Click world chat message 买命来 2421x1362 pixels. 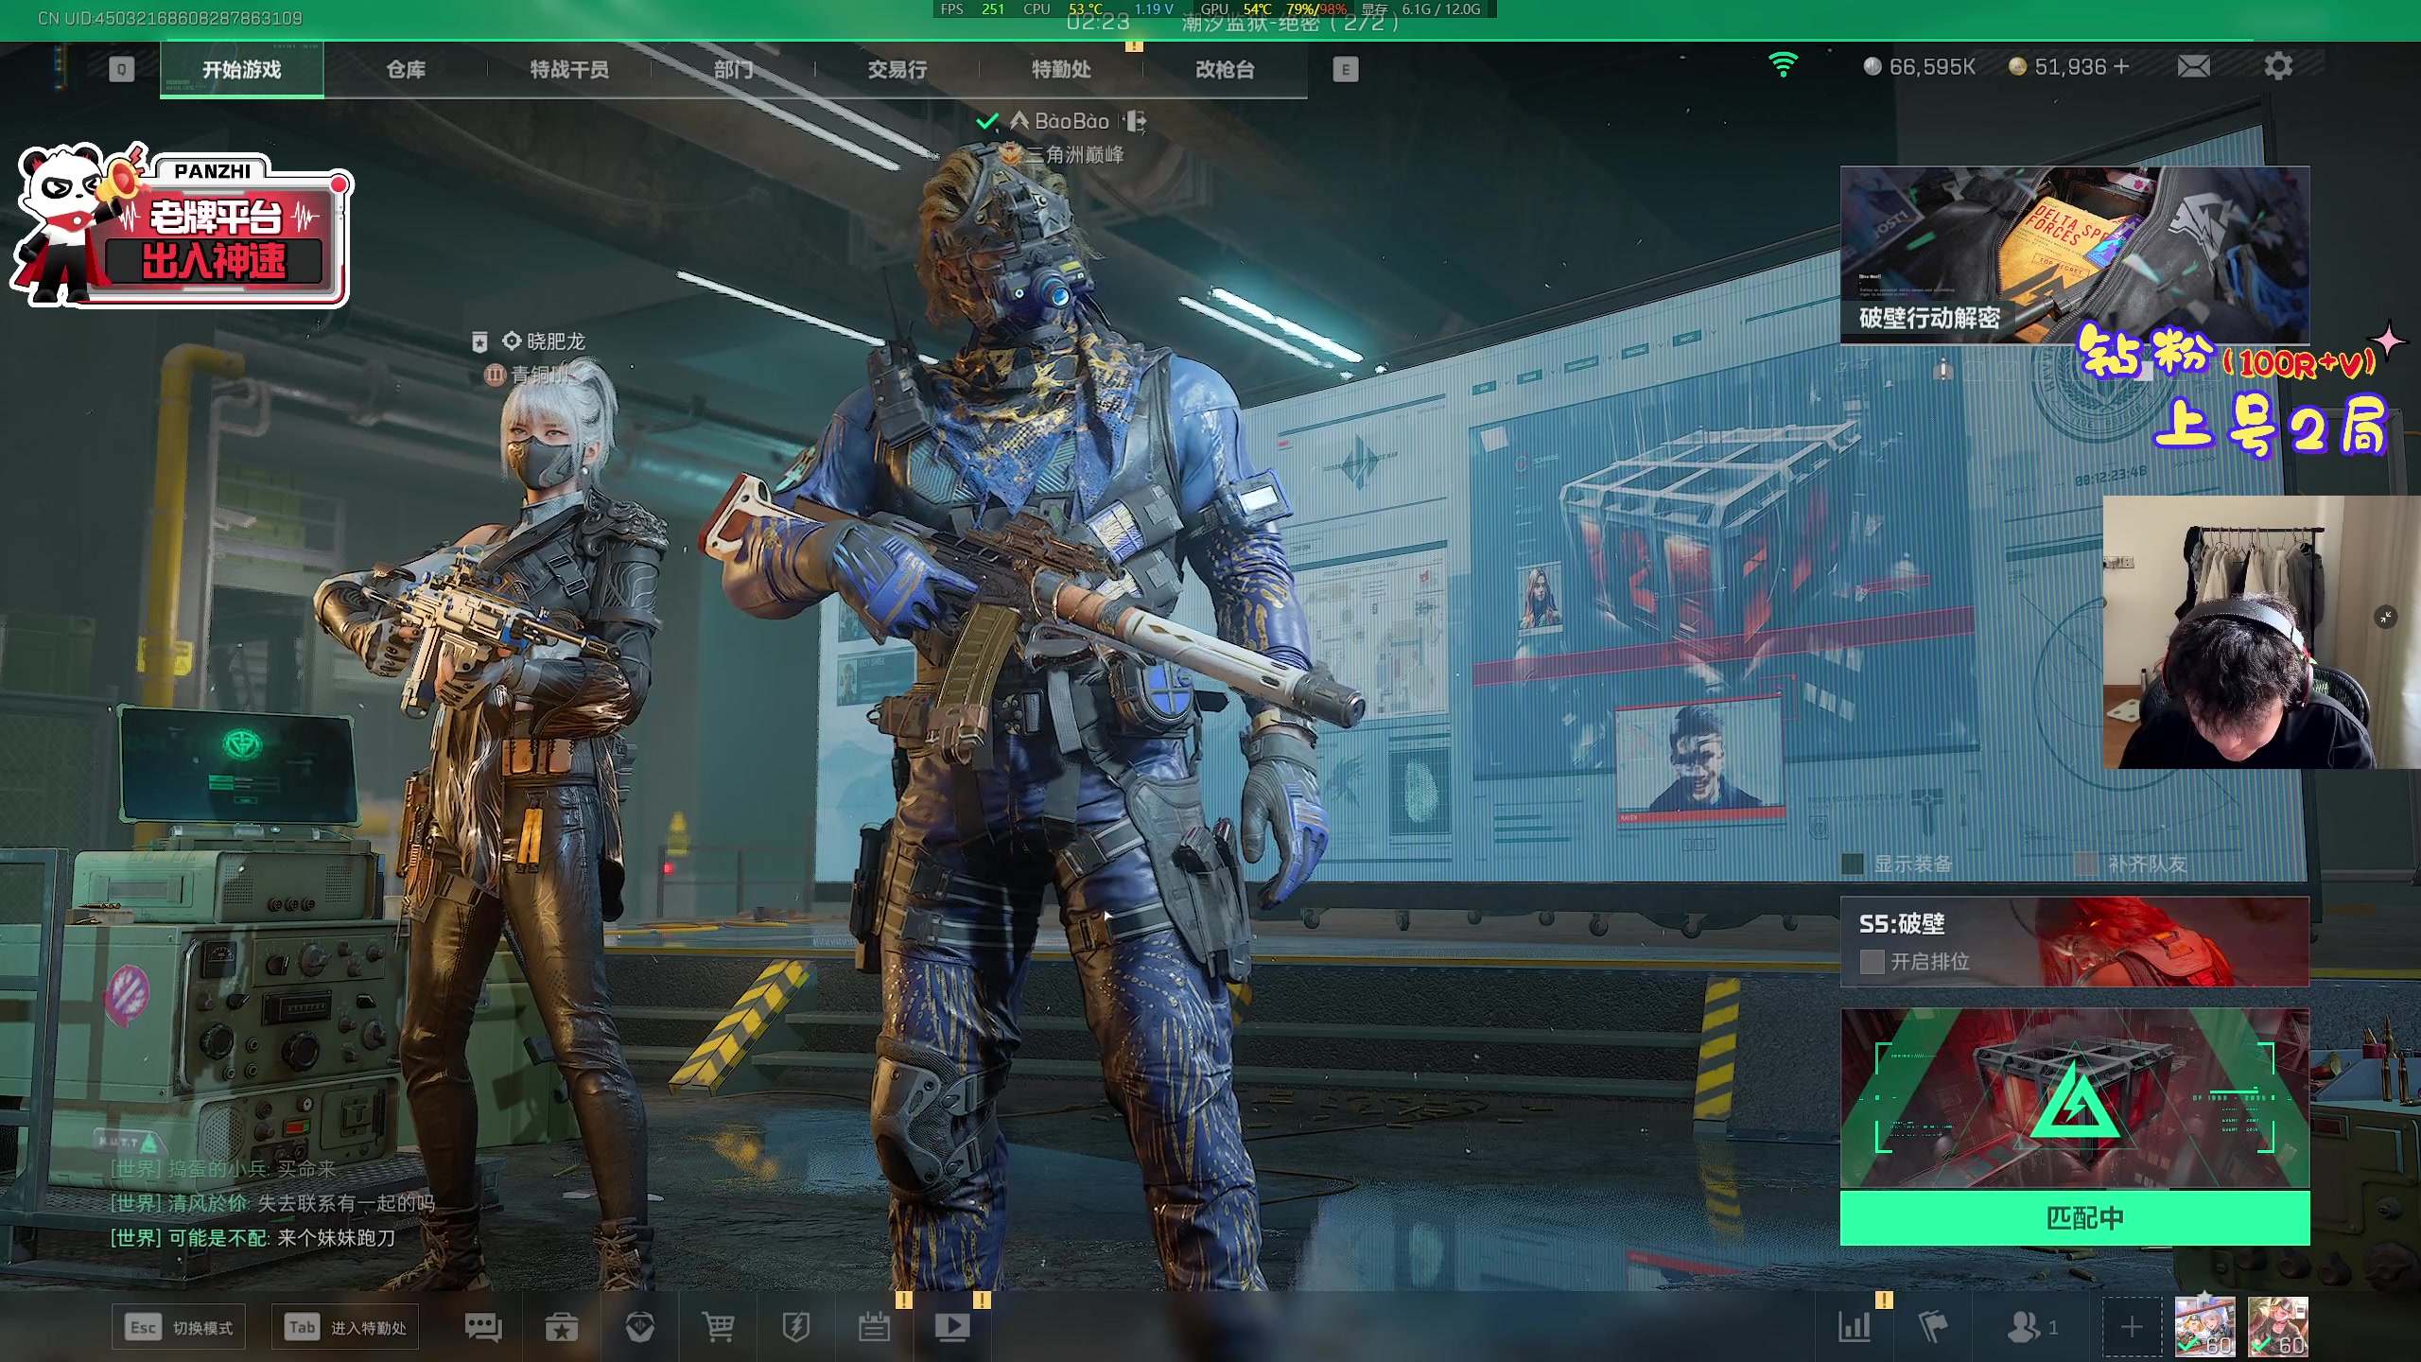(306, 1169)
